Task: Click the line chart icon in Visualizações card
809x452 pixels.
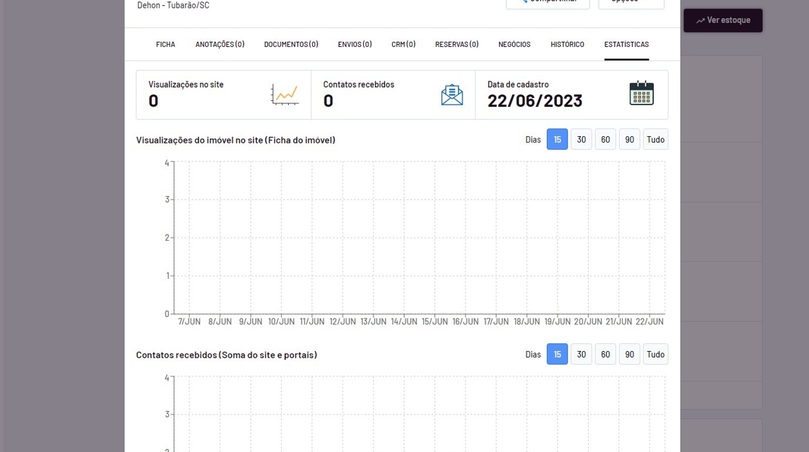Action: (x=285, y=94)
